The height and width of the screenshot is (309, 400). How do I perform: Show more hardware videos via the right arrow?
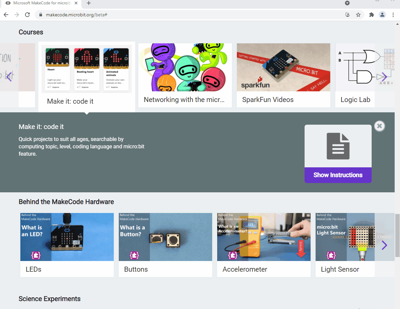(x=384, y=245)
